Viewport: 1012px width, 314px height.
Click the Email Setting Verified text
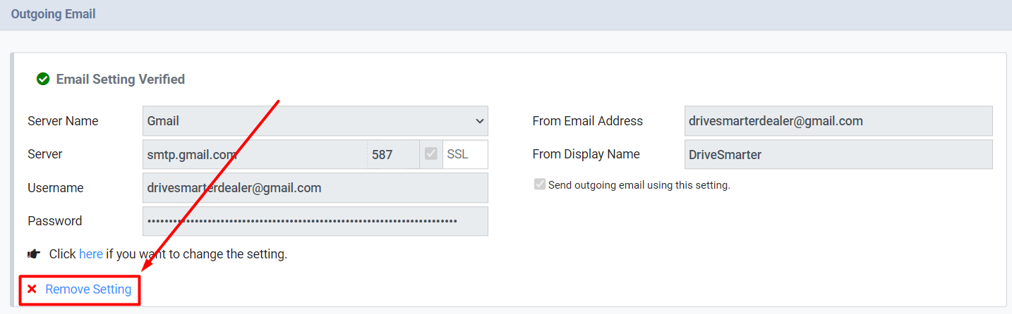point(121,80)
